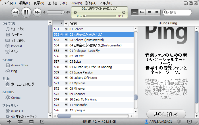The width and height of the screenshot is (199, 125).
Task: Click sidebar scroll down arrow
Action: point(50,116)
